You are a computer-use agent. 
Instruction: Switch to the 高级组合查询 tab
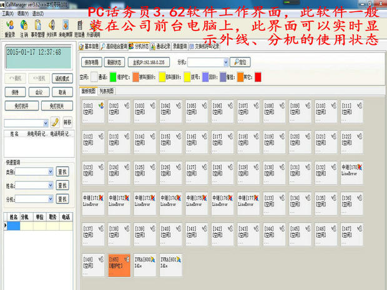tap(114, 46)
